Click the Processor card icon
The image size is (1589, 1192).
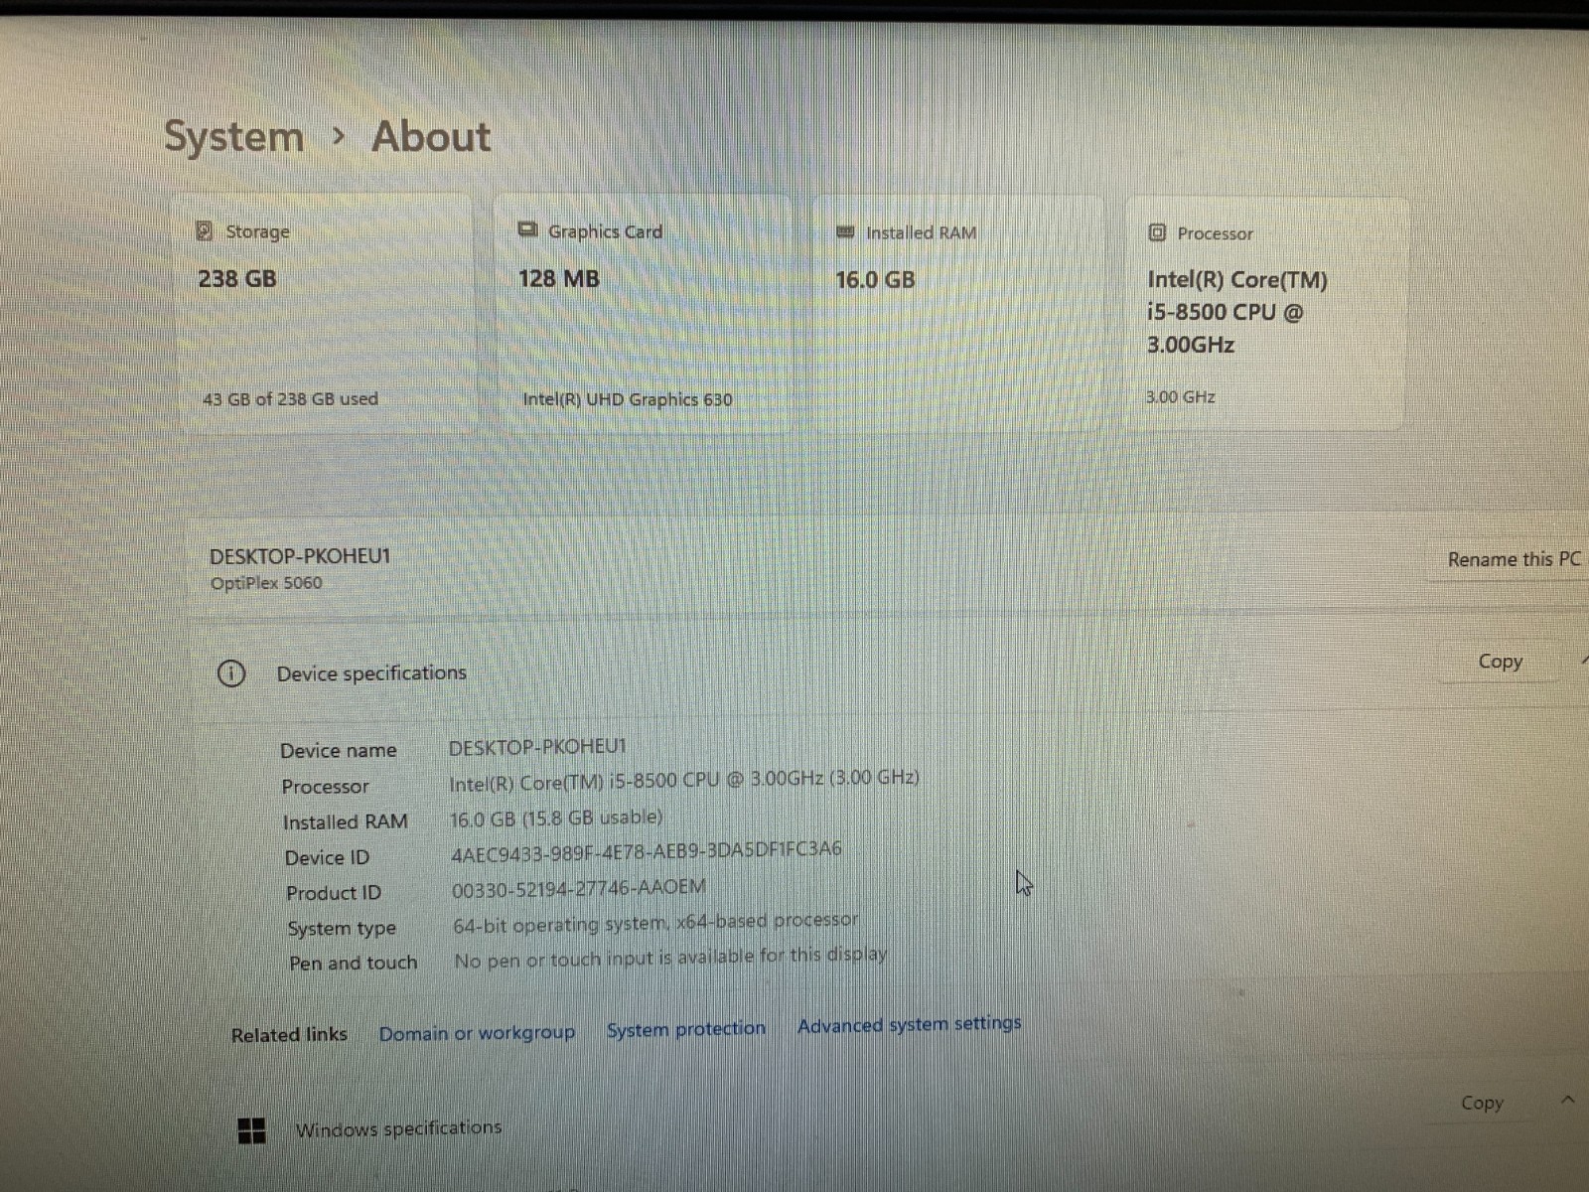[1157, 232]
